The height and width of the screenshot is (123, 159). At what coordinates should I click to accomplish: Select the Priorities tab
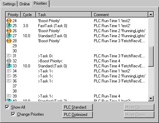(x=40, y=3)
